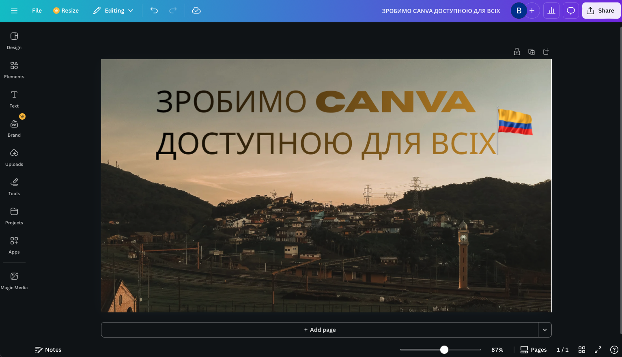Image resolution: width=622 pixels, height=357 pixels.
Task: Edit the design title field
Action: pyautogui.click(x=441, y=11)
